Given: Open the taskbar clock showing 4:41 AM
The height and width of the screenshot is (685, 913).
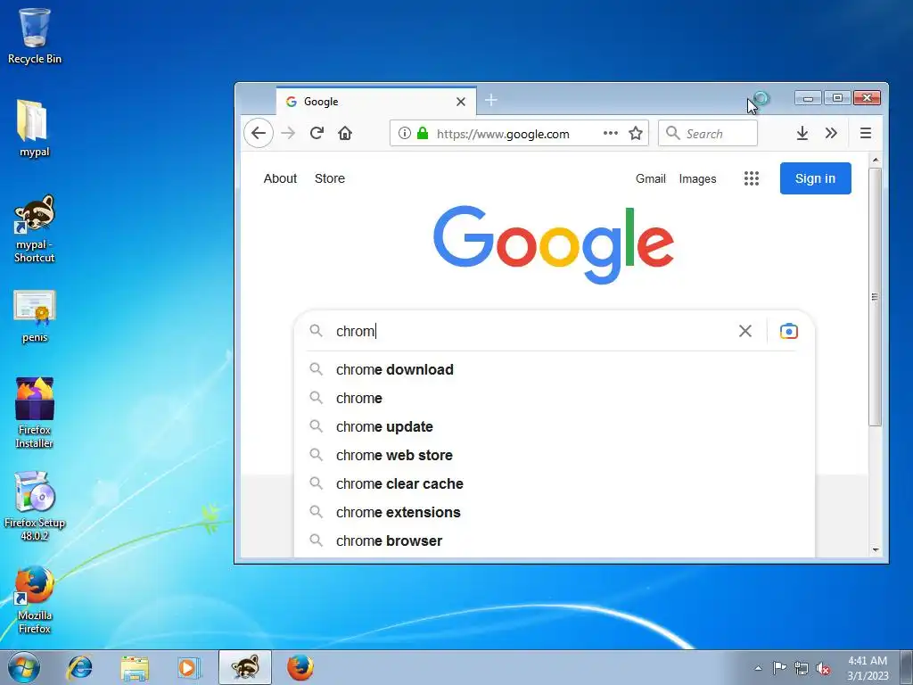Looking at the screenshot, I should pyautogui.click(x=868, y=668).
